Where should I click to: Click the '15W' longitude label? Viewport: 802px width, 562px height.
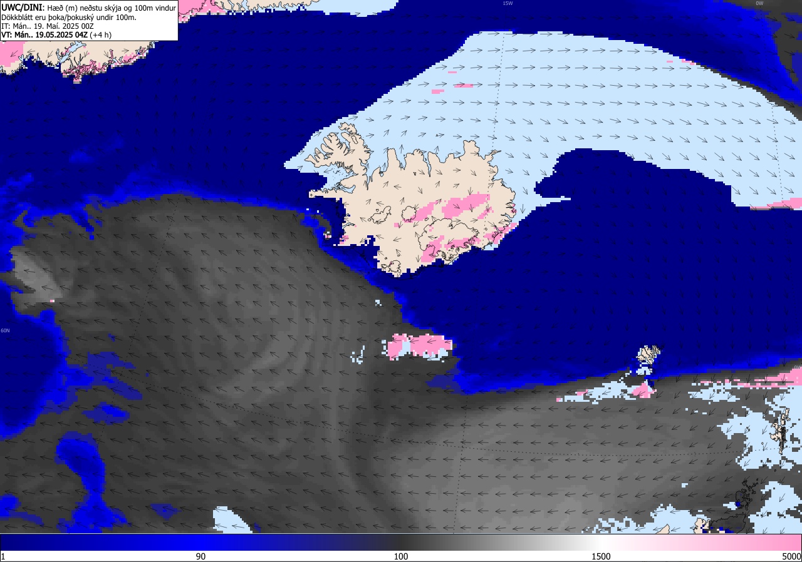tap(508, 3)
